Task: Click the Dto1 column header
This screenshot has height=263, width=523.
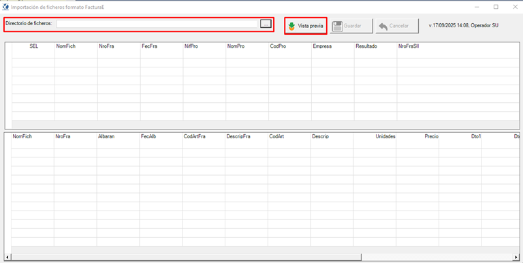Action: pos(460,136)
